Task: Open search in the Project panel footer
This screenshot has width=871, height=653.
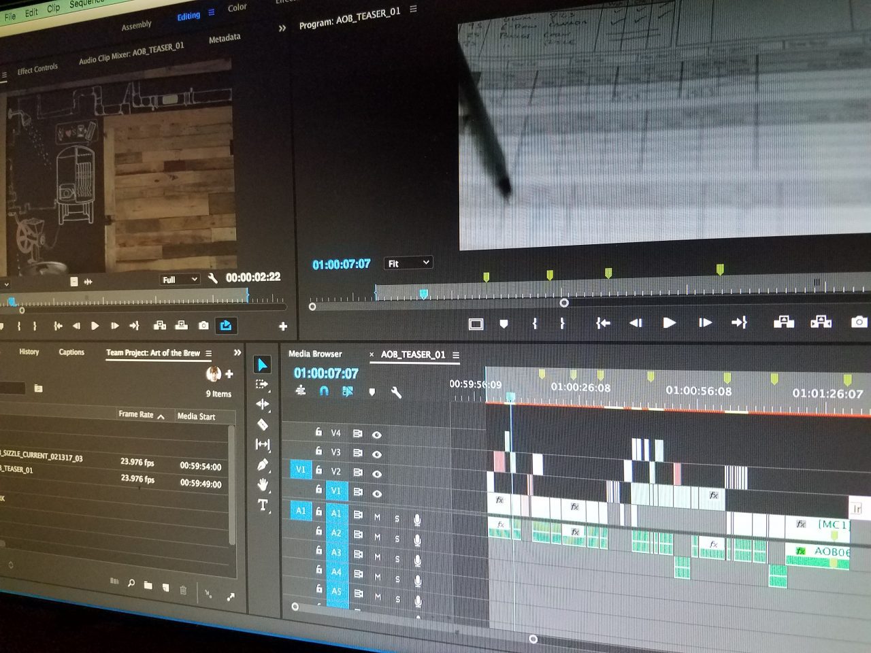Action: [131, 584]
